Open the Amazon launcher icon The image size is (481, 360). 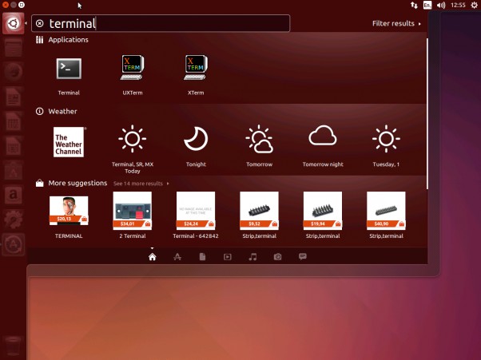pos(14,195)
